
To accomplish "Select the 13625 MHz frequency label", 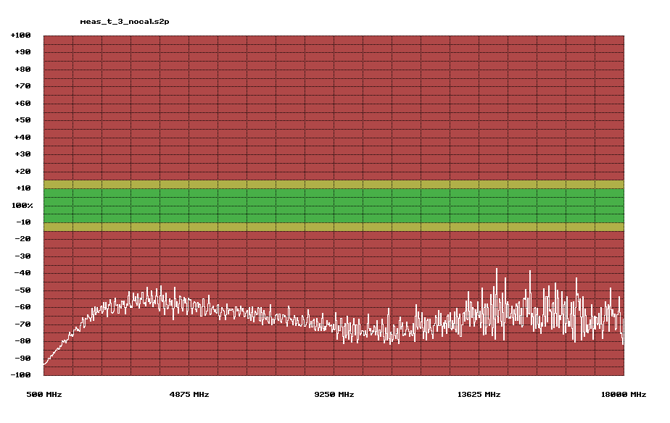I will 481,395.
